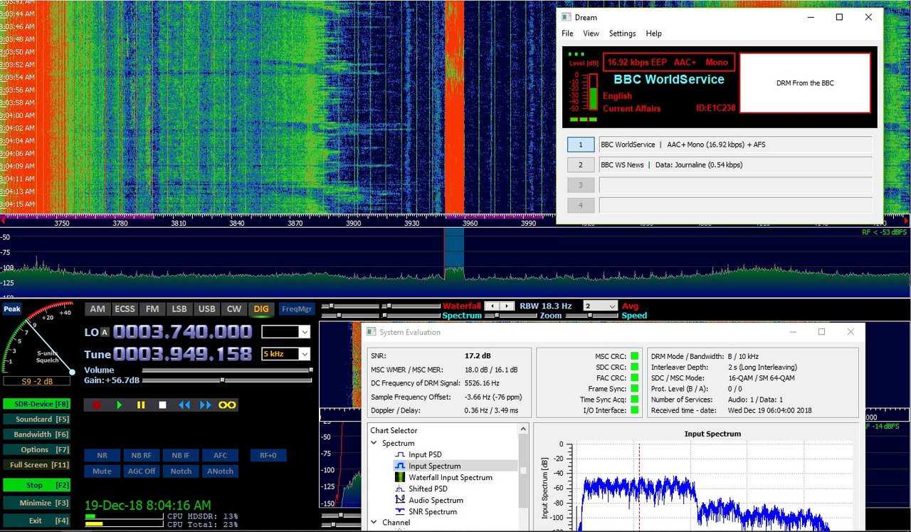Image resolution: width=911 pixels, height=532 pixels.
Task: Select service 2 button in Dream
Action: click(581, 165)
